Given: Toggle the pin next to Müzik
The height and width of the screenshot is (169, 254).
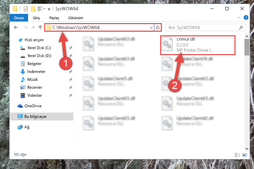Looking at the screenshot, I should (70, 80).
